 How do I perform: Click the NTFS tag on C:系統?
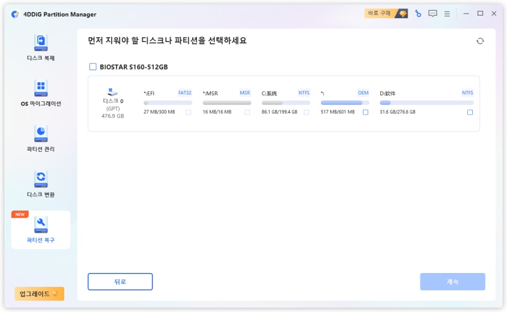pyautogui.click(x=304, y=93)
